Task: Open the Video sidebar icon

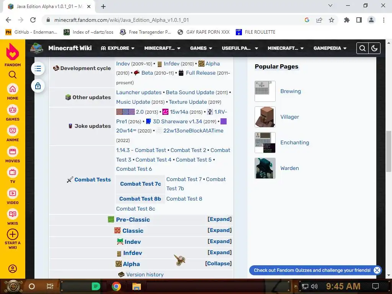Action: click(13, 193)
